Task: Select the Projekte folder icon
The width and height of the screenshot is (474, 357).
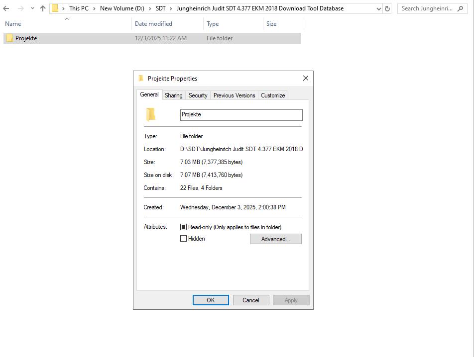Action: click(x=10, y=38)
